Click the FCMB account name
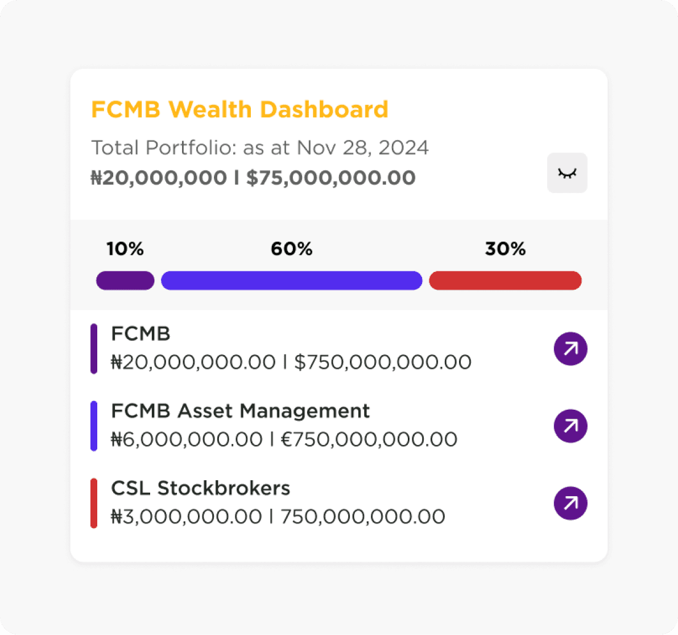 pyautogui.click(x=140, y=333)
